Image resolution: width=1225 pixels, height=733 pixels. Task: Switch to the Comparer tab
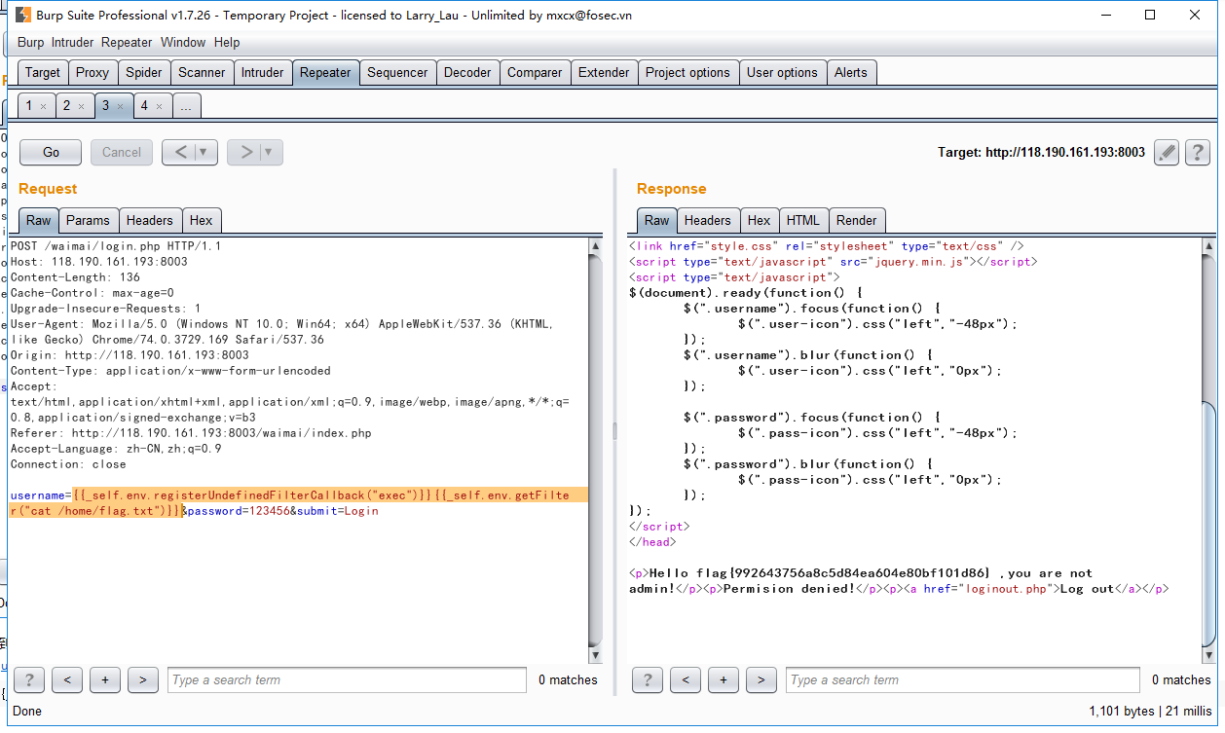[x=535, y=72]
